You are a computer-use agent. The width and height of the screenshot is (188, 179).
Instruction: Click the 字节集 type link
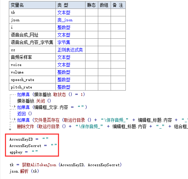coord(64,42)
